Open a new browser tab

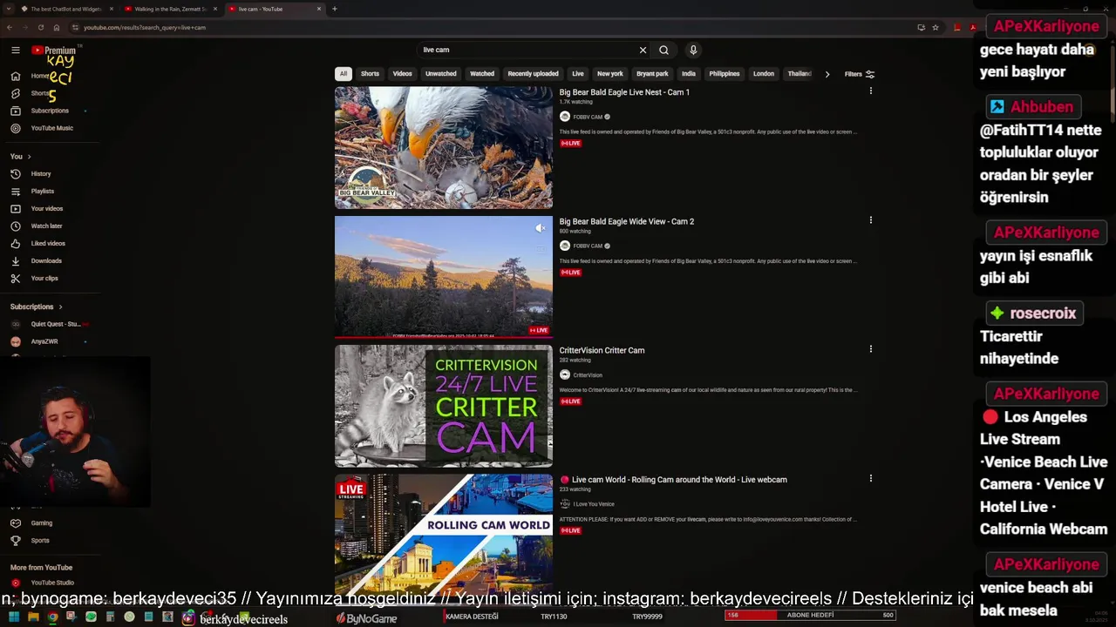(x=335, y=9)
